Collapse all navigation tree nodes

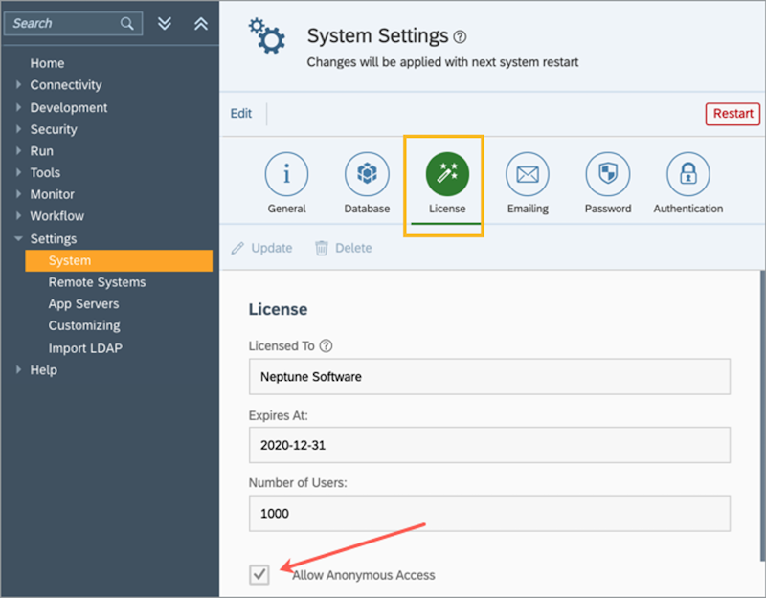(x=200, y=24)
